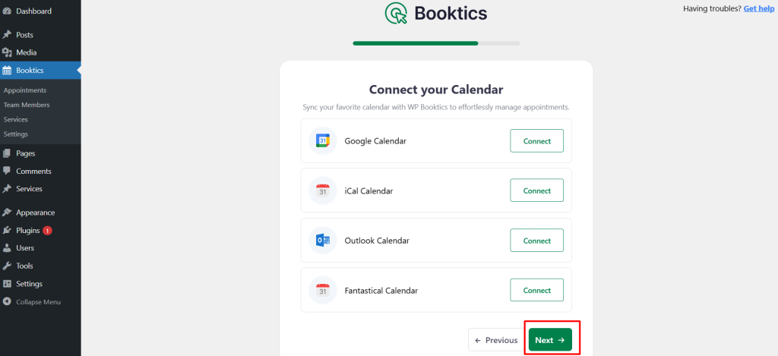Collapse the sidebar menu
The width and height of the screenshot is (778, 356).
(32, 302)
